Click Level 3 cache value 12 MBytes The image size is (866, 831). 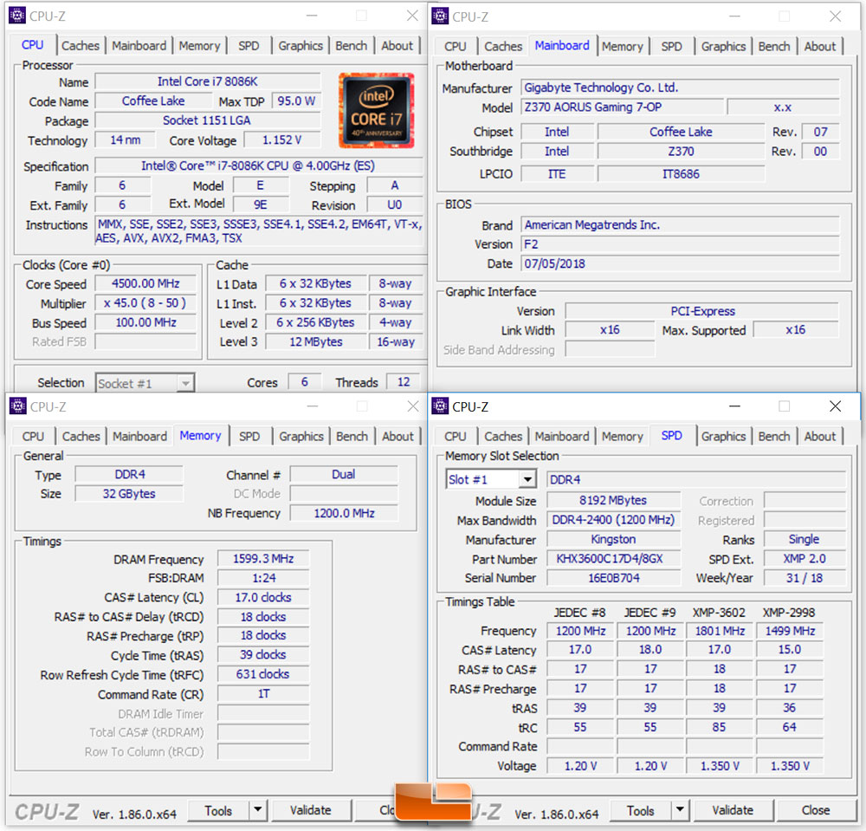pyautogui.click(x=316, y=341)
